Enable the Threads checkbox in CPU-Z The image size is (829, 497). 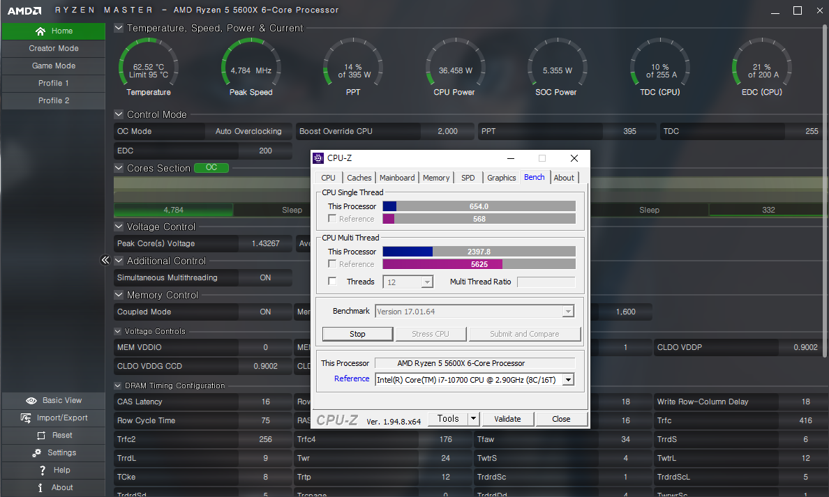(x=333, y=282)
